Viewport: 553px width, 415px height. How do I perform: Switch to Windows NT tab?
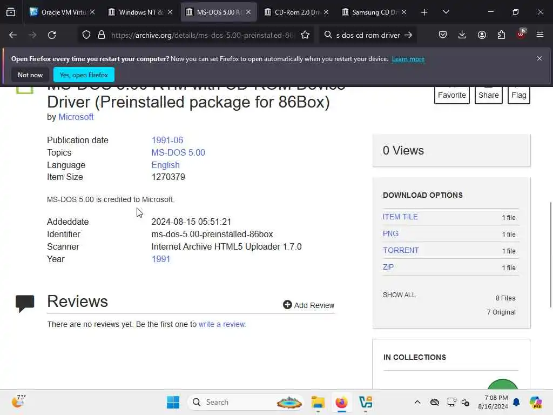(140, 12)
